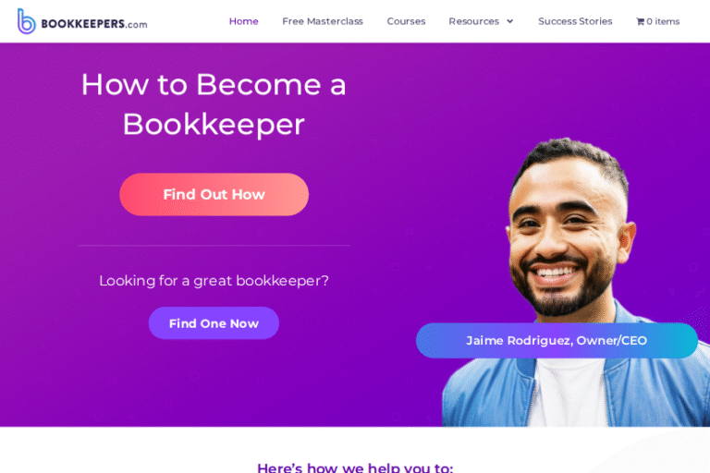Select Courses in the navigation
Viewport: 710px width, 473px height.
point(406,21)
